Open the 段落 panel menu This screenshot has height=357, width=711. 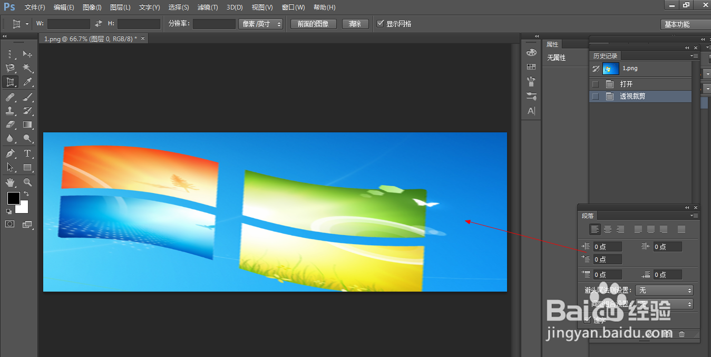694,215
